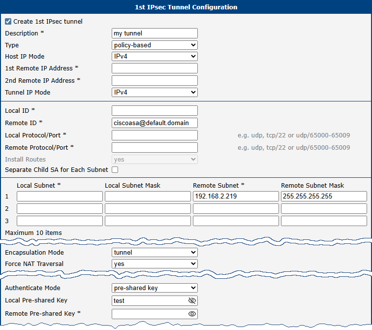Click the Local ID input field
Screen dimensions: 372x330
[155, 111]
